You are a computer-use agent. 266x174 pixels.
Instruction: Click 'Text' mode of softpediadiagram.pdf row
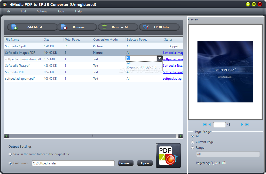(x=96, y=79)
